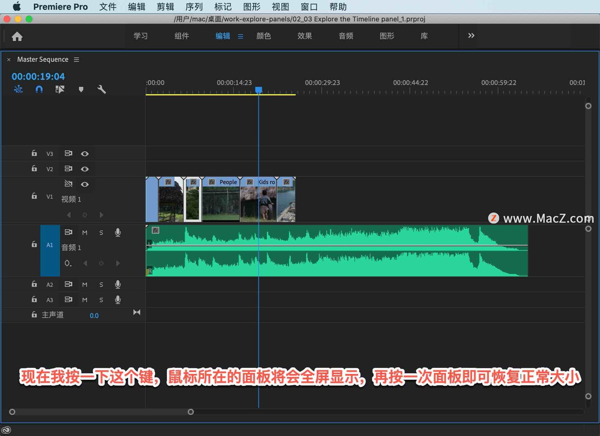600x436 pixels.
Task: Enable voice-over record on A2
Action: point(118,284)
